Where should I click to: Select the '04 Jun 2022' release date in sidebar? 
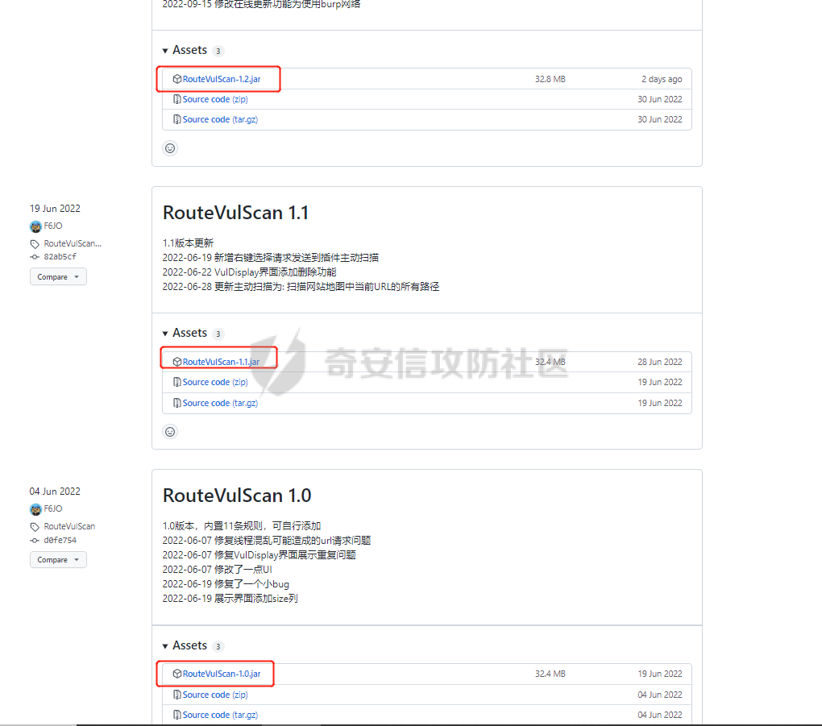pyautogui.click(x=55, y=492)
